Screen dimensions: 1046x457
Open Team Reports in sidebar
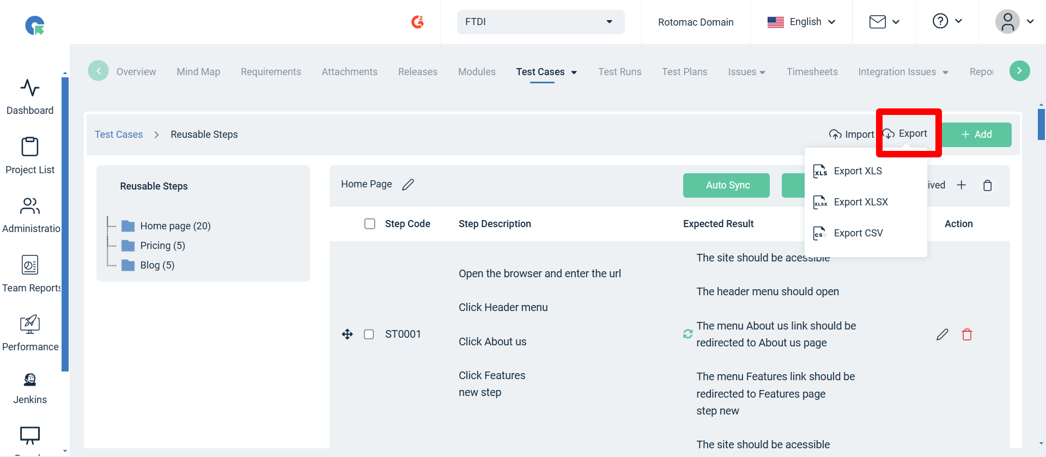[30, 275]
